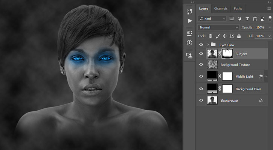Filter layers by type layer icon

(x=247, y=19)
